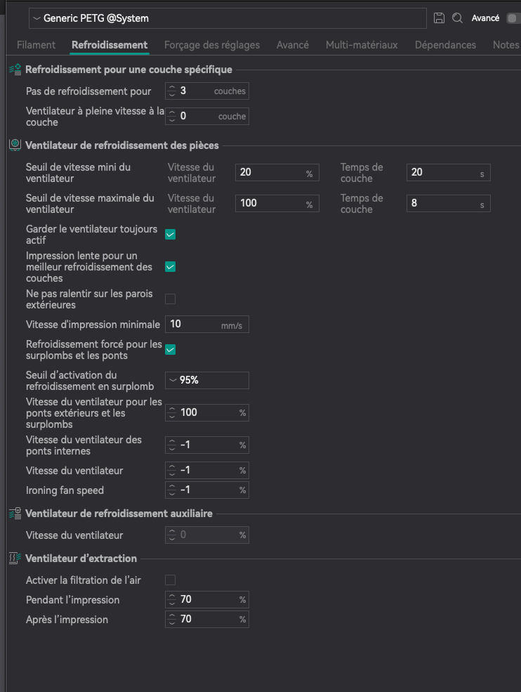The width and height of the screenshot is (521, 692).
Task: Click the save preset floppy disk icon
Action: tap(440, 18)
